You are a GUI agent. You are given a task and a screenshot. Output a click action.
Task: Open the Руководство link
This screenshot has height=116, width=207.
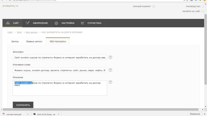[193, 6]
